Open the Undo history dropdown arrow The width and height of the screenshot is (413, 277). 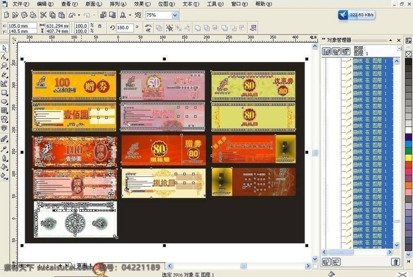79,15
